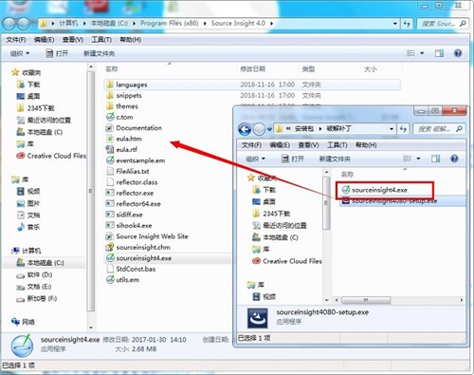Select the languages folder icon
The width and height of the screenshot is (474, 375).
point(110,84)
